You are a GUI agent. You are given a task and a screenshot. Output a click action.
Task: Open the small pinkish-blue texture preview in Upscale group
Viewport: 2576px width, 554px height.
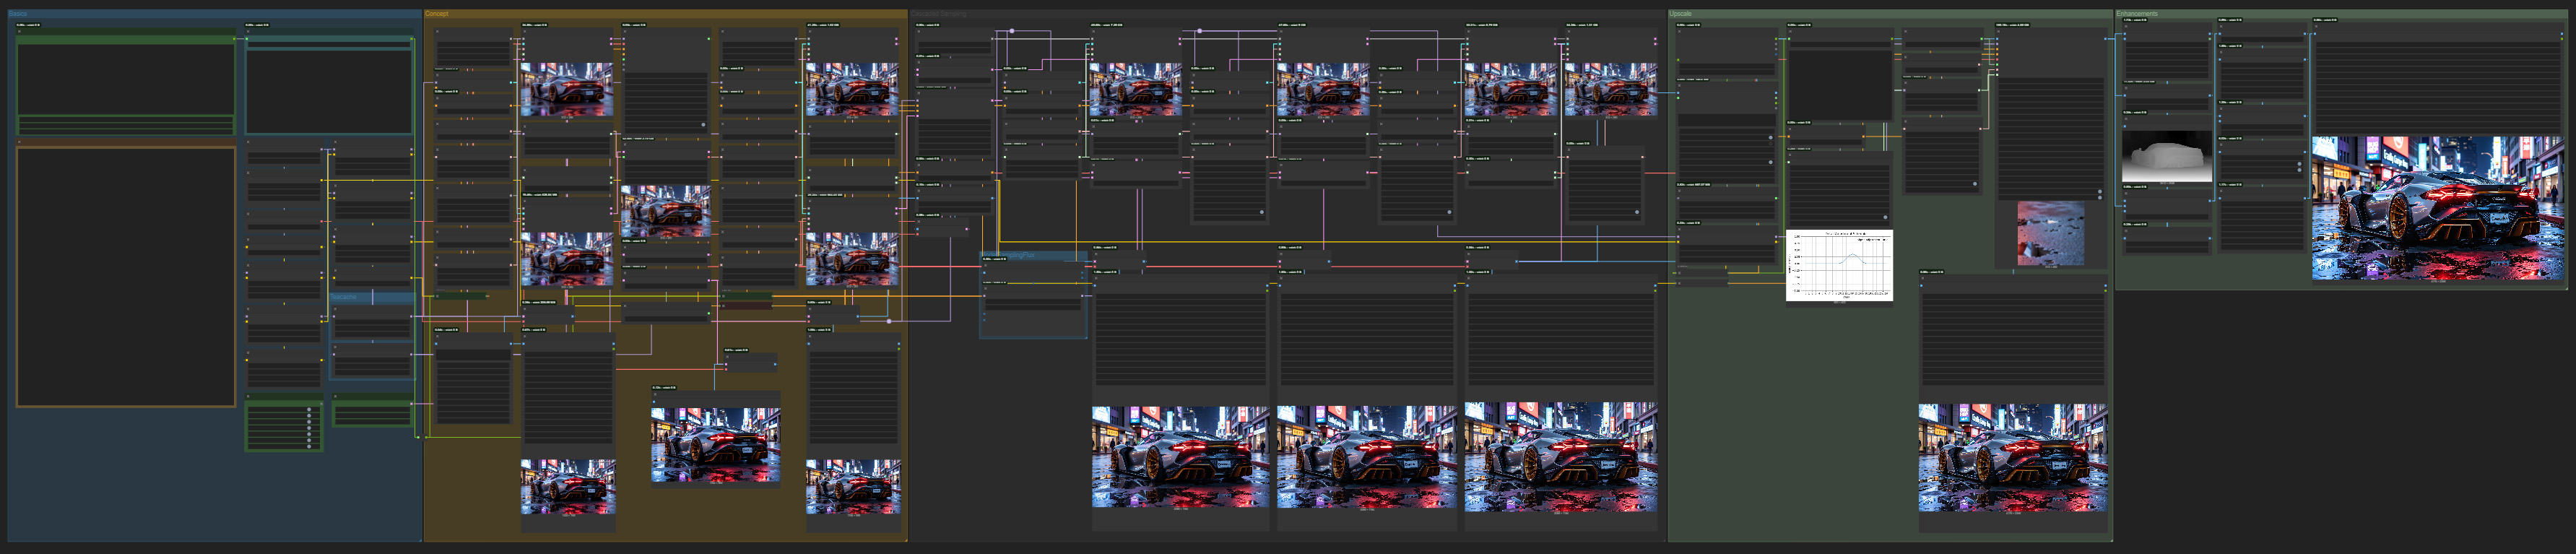pyautogui.click(x=2051, y=233)
